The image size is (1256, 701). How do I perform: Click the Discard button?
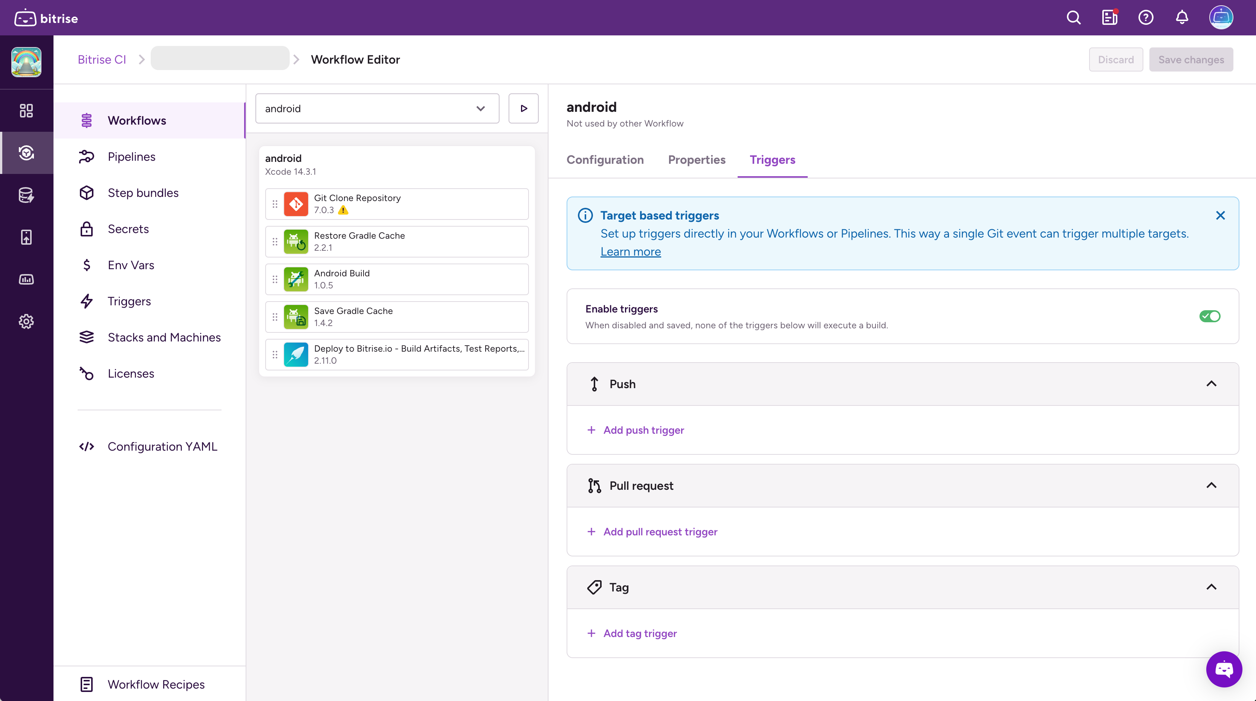[x=1116, y=59]
